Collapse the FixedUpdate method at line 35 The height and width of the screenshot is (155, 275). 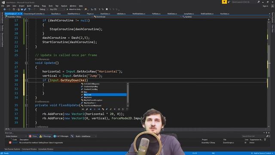[x=26, y=105]
